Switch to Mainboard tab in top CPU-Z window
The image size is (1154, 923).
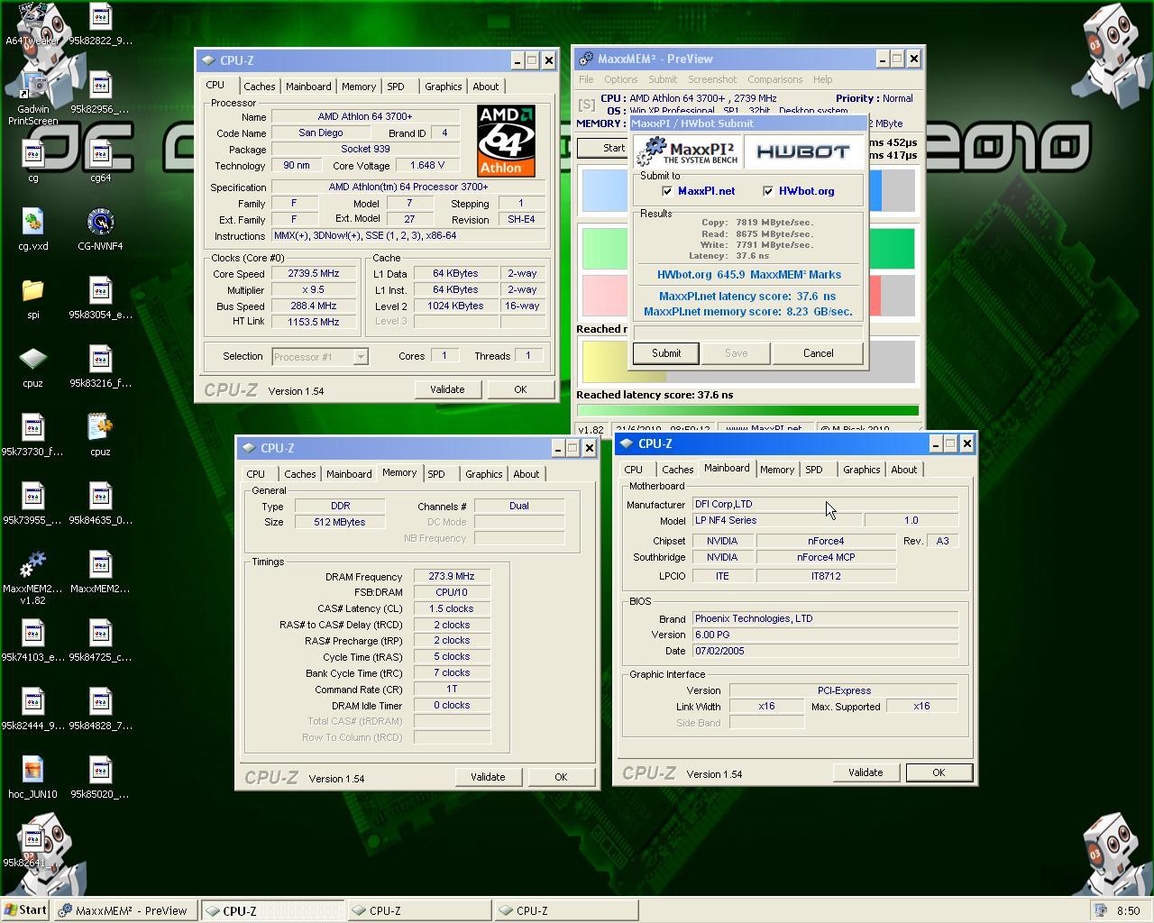pyautogui.click(x=308, y=87)
